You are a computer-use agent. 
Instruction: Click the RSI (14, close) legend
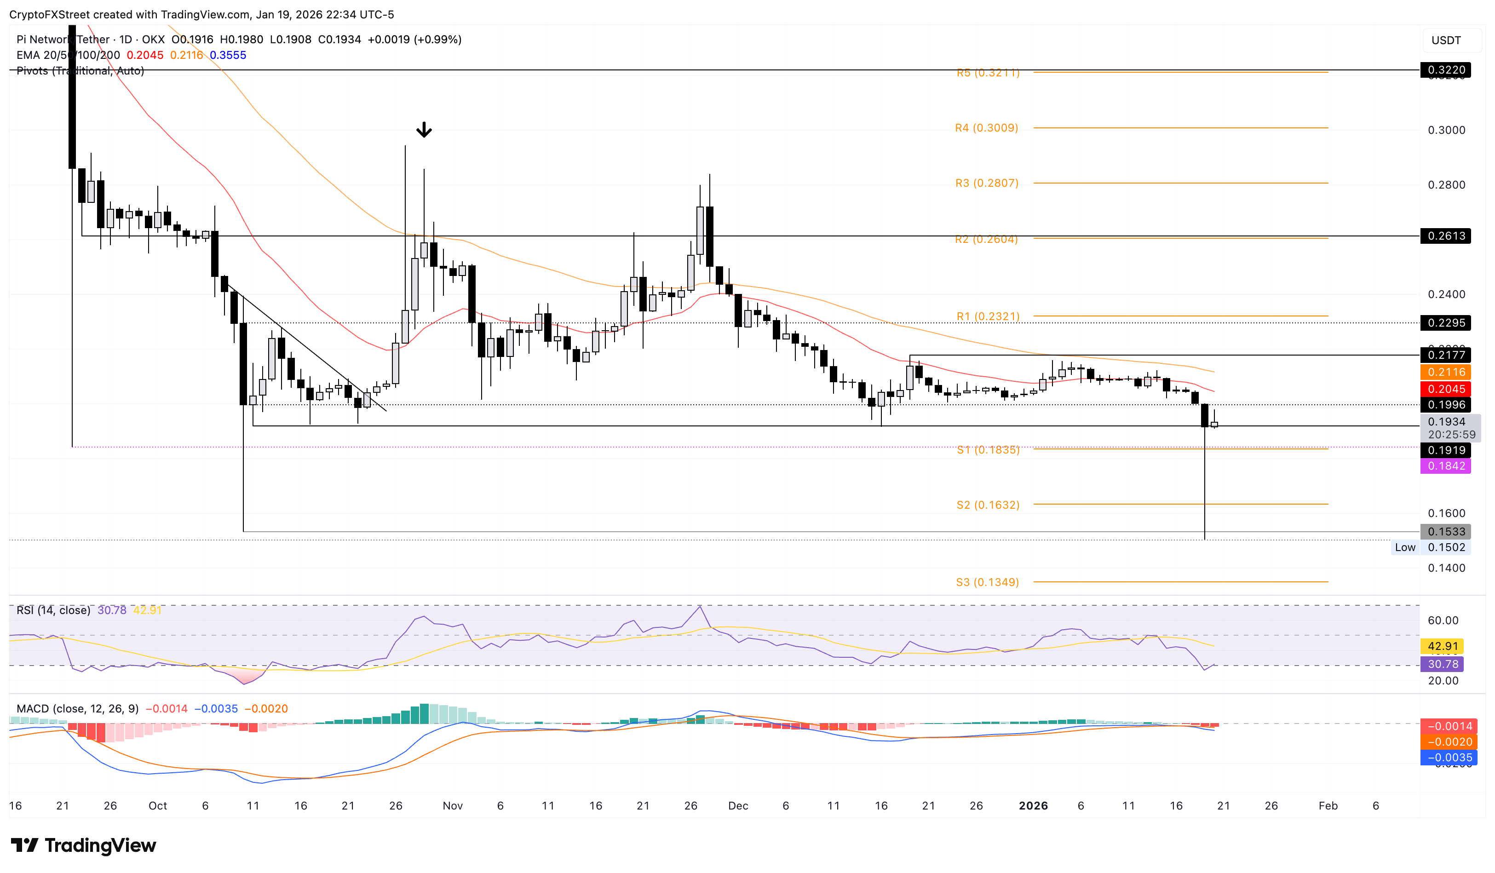pyautogui.click(x=53, y=610)
